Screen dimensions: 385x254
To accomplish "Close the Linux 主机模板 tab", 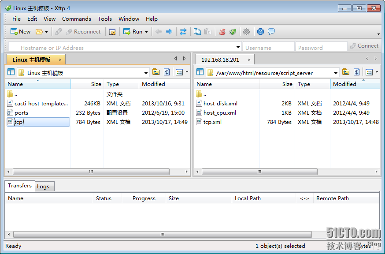I will (x=60, y=60).
